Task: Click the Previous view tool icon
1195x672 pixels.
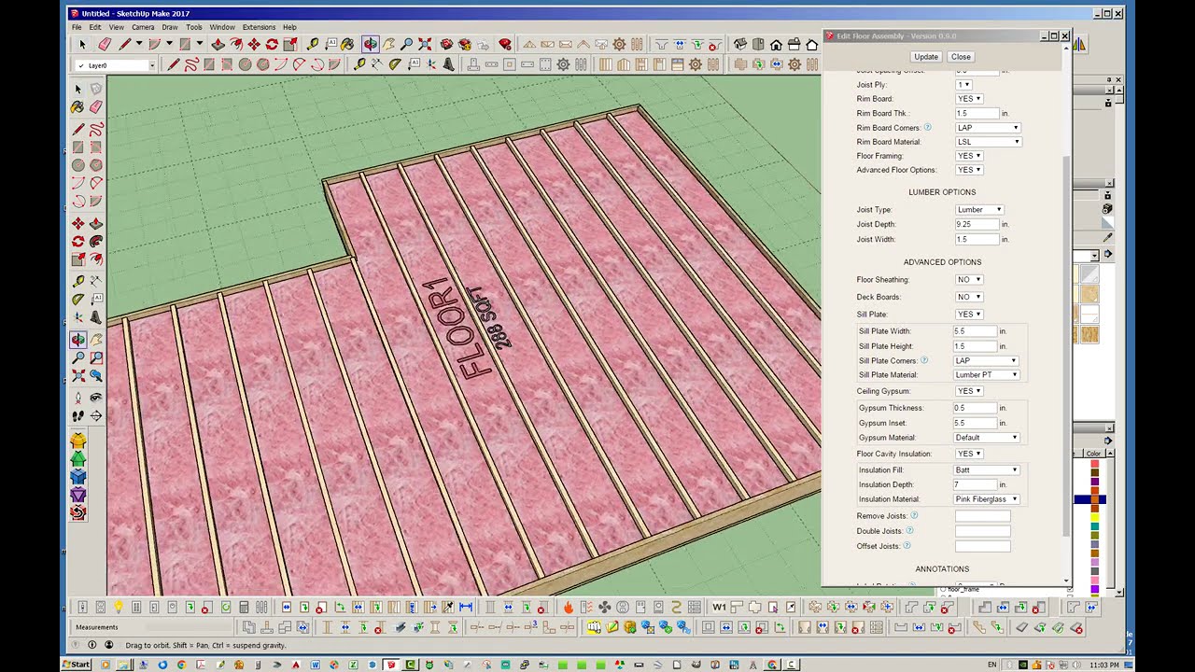Action: tap(96, 375)
